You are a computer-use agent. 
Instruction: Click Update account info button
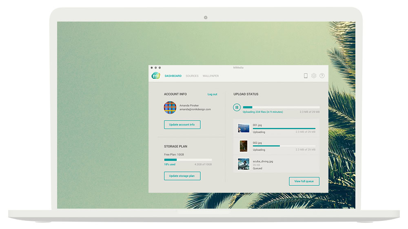pyautogui.click(x=182, y=125)
